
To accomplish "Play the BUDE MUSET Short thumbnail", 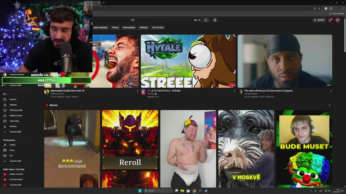I will coord(304,149).
